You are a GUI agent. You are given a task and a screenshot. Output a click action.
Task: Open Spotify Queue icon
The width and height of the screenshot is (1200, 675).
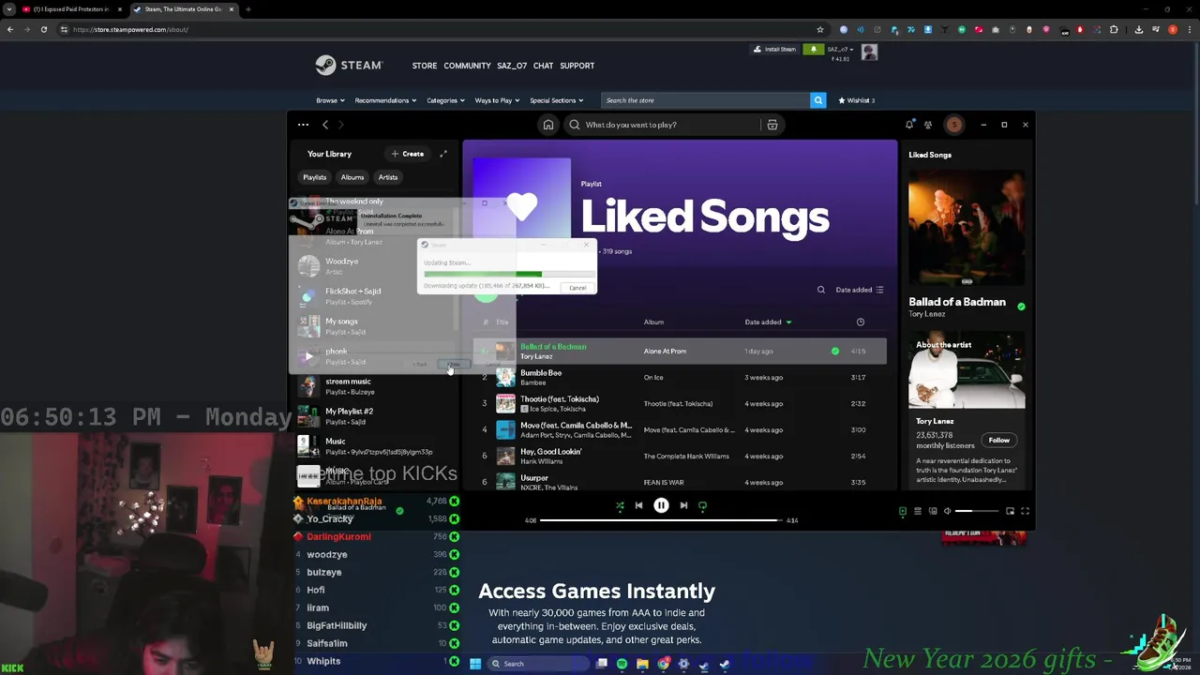click(918, 511)
